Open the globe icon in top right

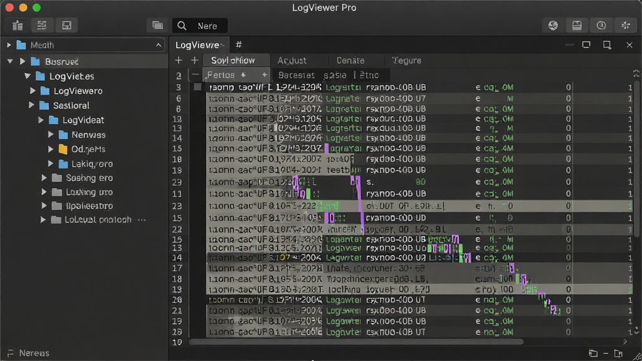point(553,25)
